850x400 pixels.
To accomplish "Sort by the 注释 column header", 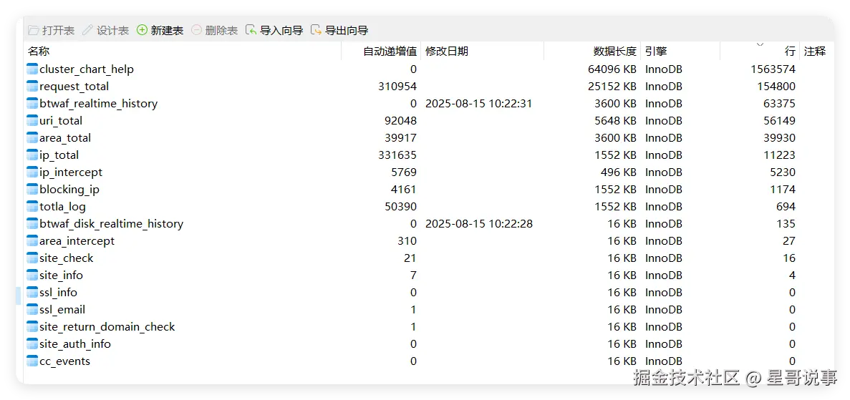I will [815, 52].
